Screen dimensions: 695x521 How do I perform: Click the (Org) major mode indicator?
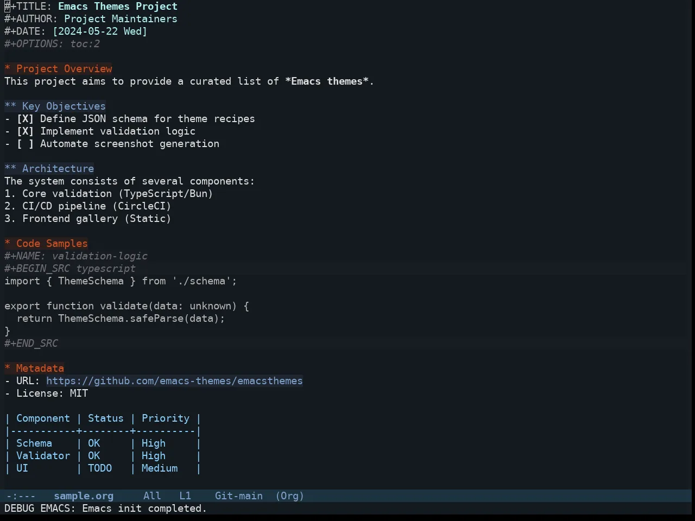point(290,496)
